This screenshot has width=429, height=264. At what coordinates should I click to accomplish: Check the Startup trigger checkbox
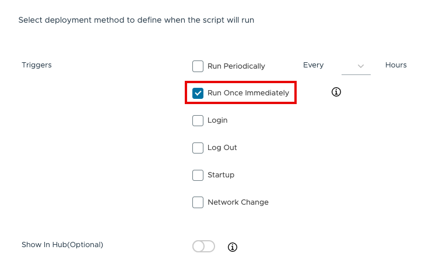[198, 175]
